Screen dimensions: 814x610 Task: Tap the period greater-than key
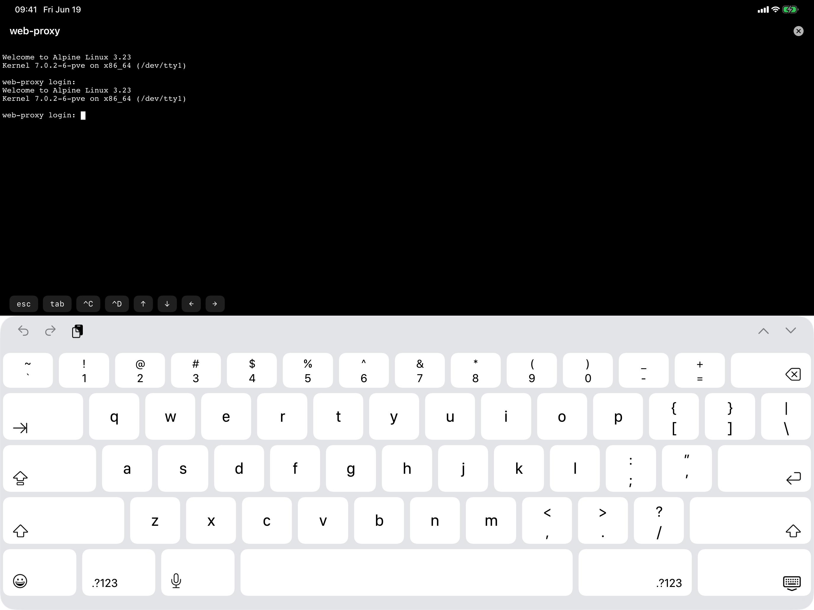coord(603,520)
